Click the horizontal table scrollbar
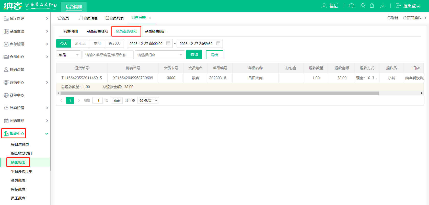The image size is (429, 205). point(219,93)
